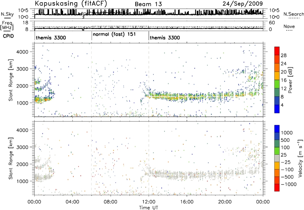Image resolution: width=304 pixels, height=210 pixels.
Task: Click the 'Velocity [m s-1]' colorbar label
Action: click(300, 158)
